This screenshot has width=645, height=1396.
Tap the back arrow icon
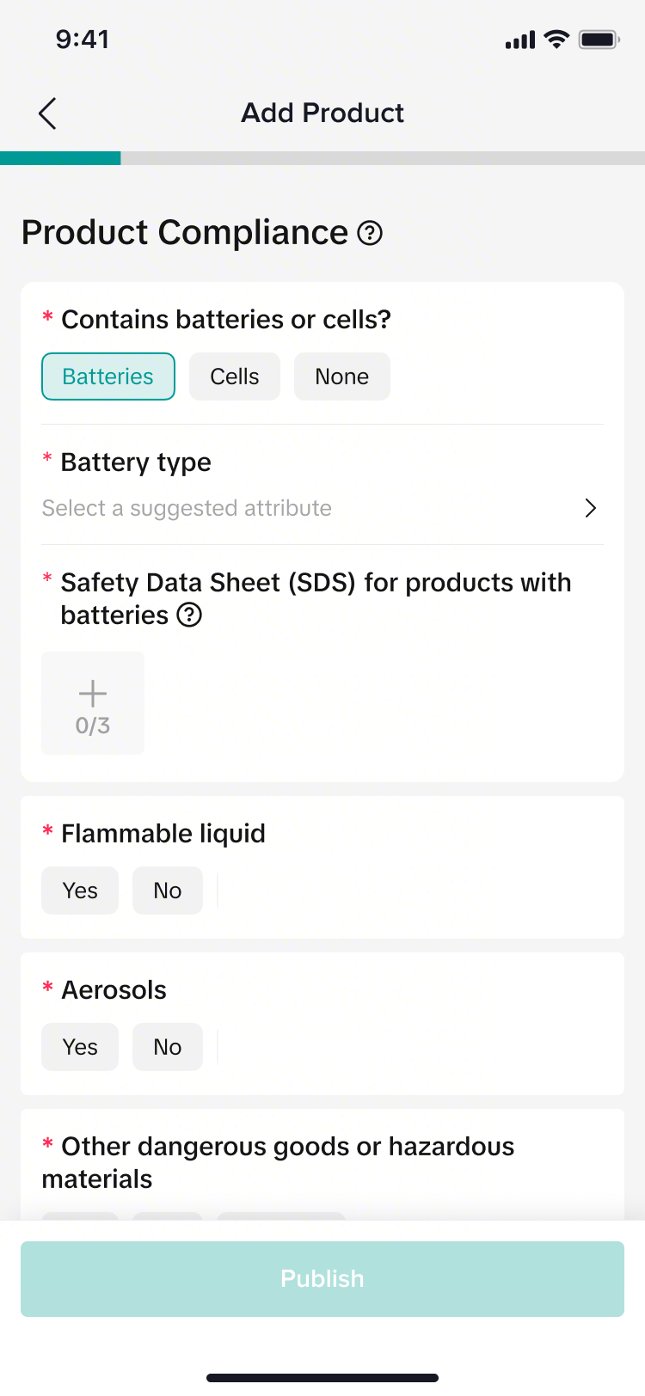47,113
